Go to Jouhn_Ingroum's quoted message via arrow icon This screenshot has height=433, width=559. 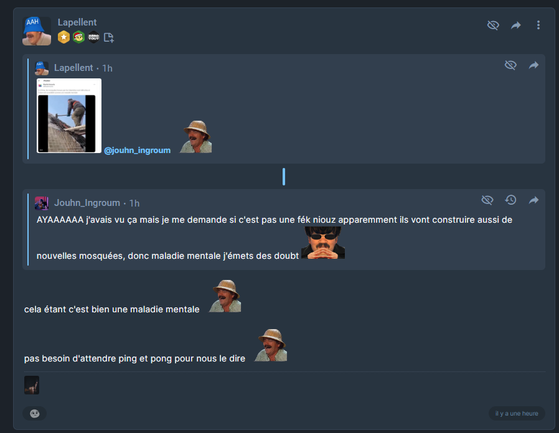point(533,200)
